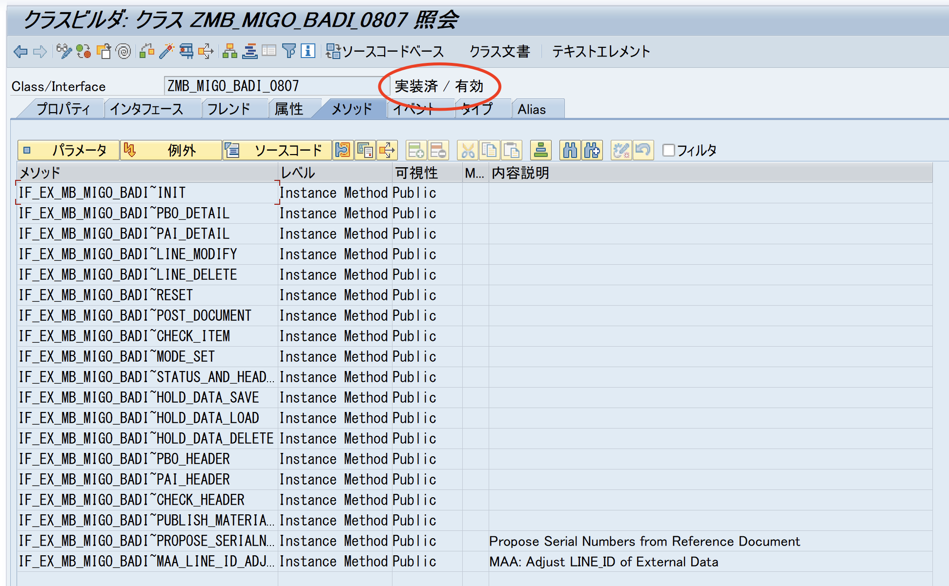Toggle Display/Change mode pencil-glasses icon
Image resolution: width=949 pixels, height=586 pixels.
tap(63, 51)
